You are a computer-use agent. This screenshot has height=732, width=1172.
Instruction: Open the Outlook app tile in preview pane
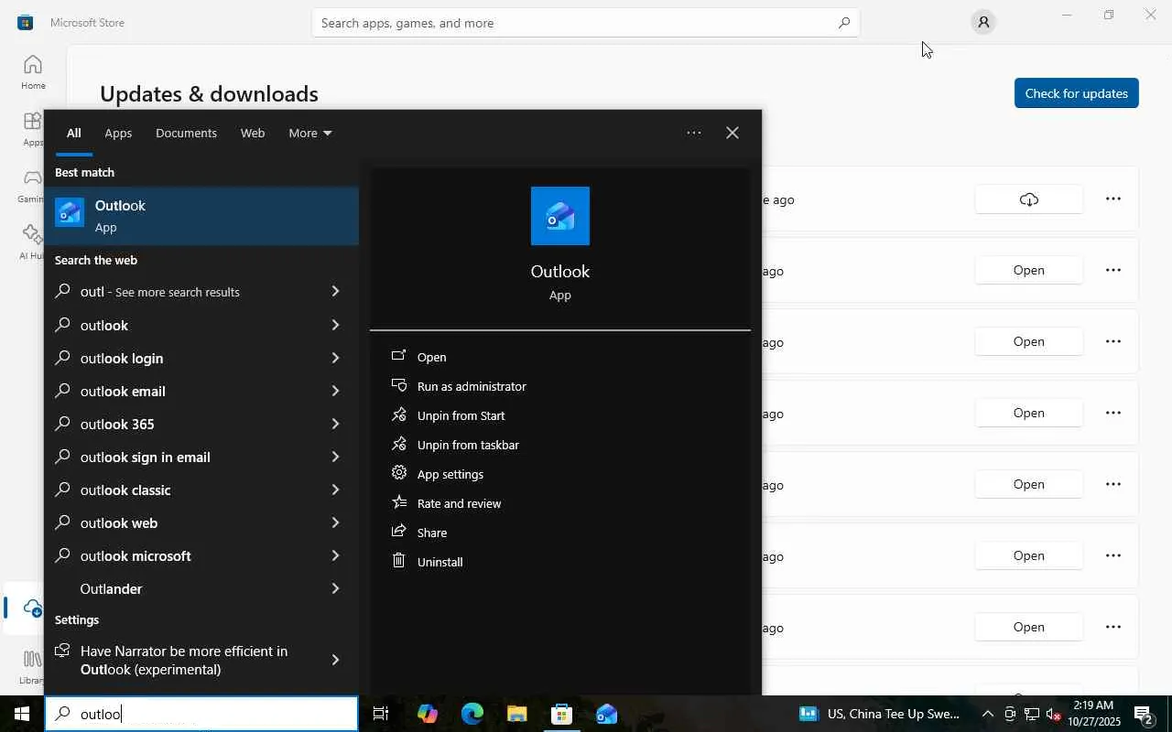pyautogui.click(x=560, y=216)
